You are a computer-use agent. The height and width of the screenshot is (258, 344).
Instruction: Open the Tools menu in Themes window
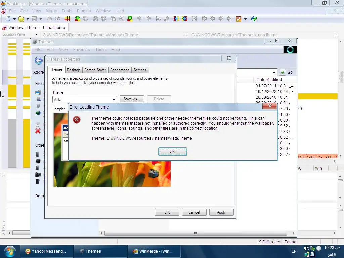tap(100, 50)
